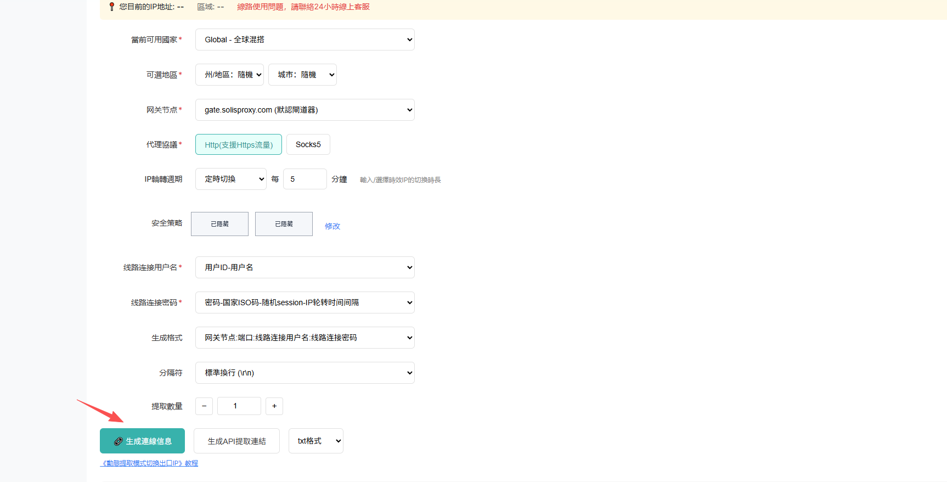Image resolution: width=947 pixels, height=482 pixels.
Task: Select the Socks5 protocol option
Action: click(x=308, y=144)
